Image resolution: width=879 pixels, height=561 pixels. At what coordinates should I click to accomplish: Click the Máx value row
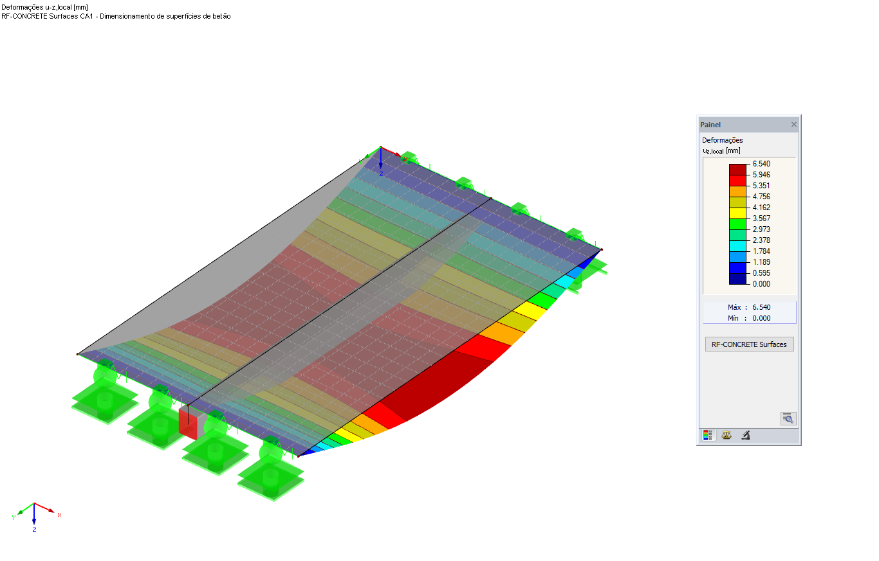[x=749, y=307]
